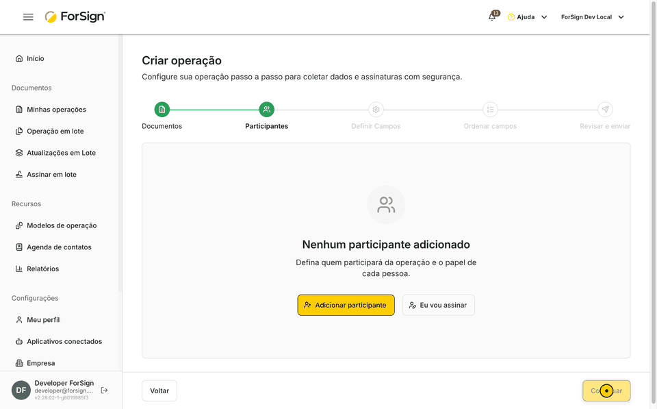Image resolution: width=657 pixels, height=409 pixels.
Task: Go to the Documentos step circle
Action: (x=162, y=110)
